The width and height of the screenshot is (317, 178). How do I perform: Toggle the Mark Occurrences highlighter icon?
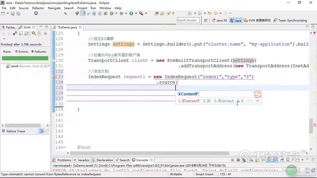(x=83, y=13)
